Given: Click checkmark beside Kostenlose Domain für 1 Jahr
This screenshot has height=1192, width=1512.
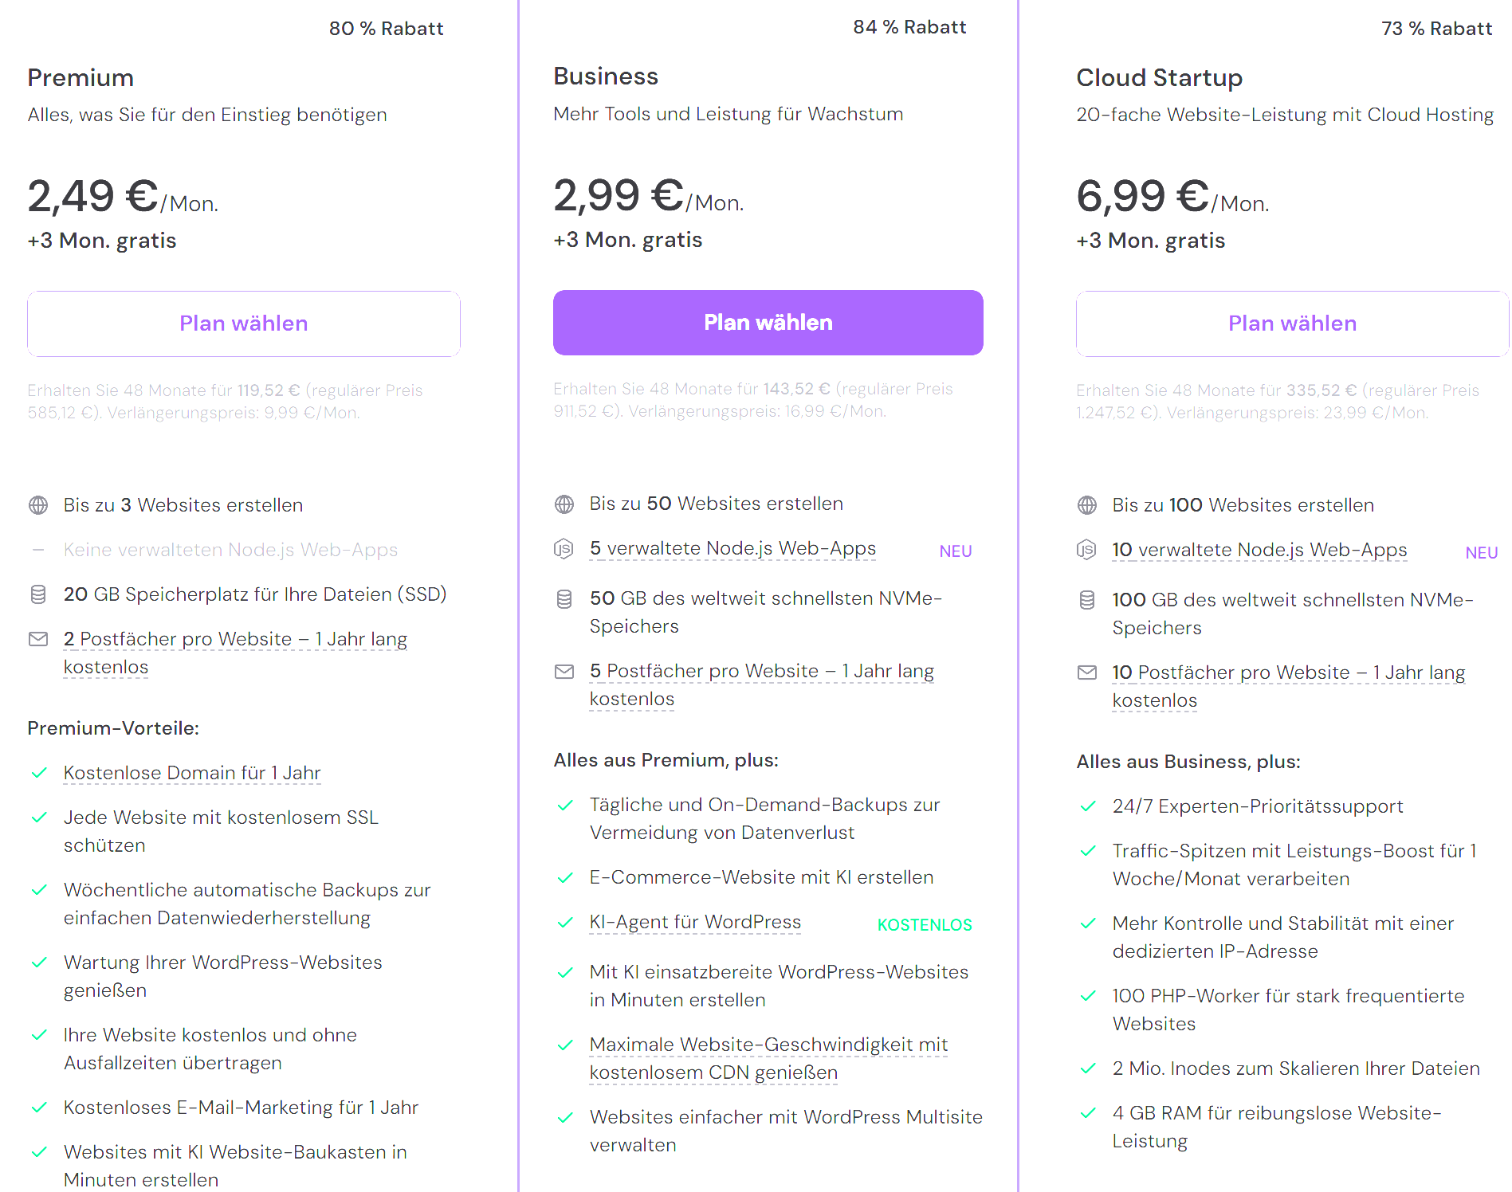Looking at the screenshot, I should [x=38, y=773].
